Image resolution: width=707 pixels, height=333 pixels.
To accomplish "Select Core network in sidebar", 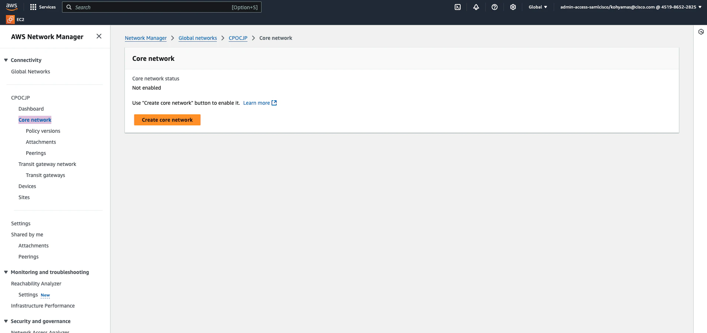I will tap(35, 120).
